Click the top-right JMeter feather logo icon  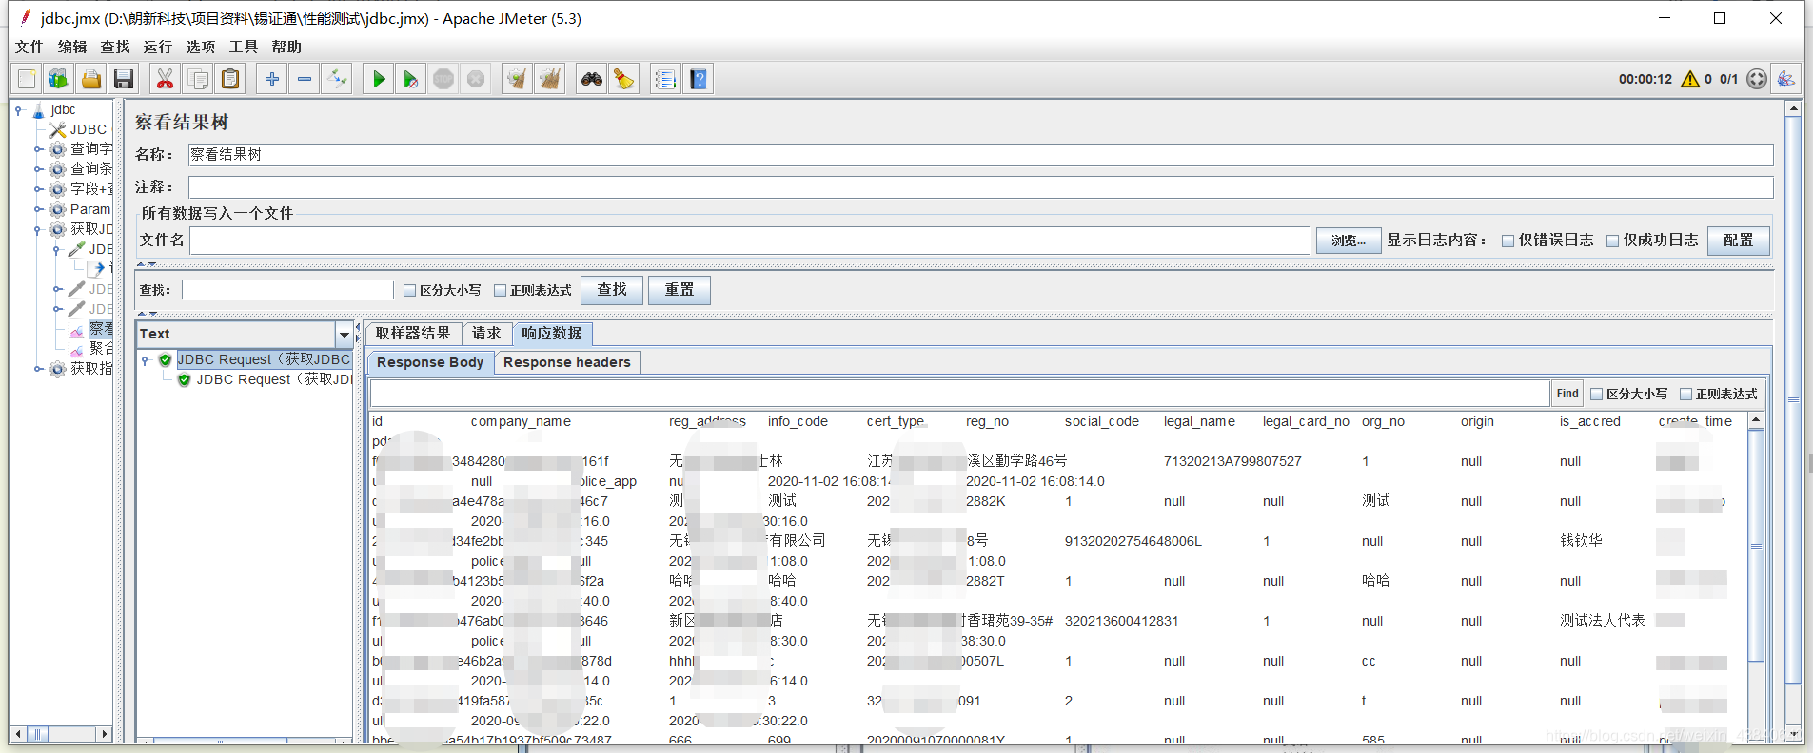coord(1786,79)
